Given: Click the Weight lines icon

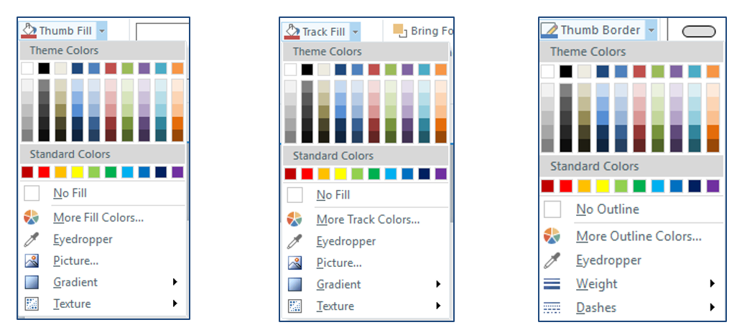Looking at the screenshot, I should pos(552,284).
